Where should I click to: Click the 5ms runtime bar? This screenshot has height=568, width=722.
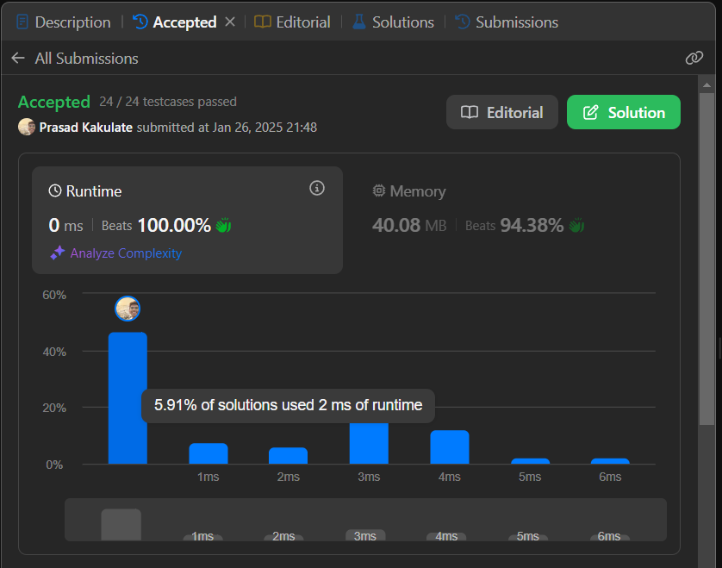[x=530, y=461]
